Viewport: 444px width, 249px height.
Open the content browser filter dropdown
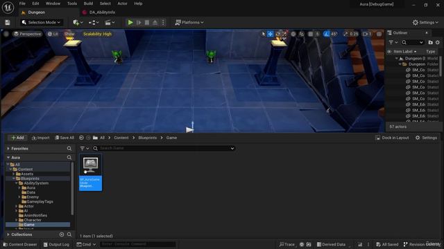tap(85, 148)
